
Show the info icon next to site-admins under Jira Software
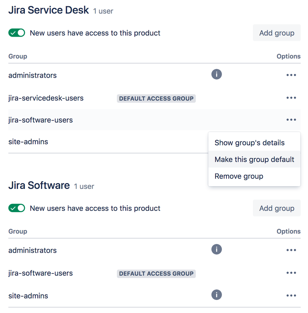pyautogui.click(x=216, y=295)
